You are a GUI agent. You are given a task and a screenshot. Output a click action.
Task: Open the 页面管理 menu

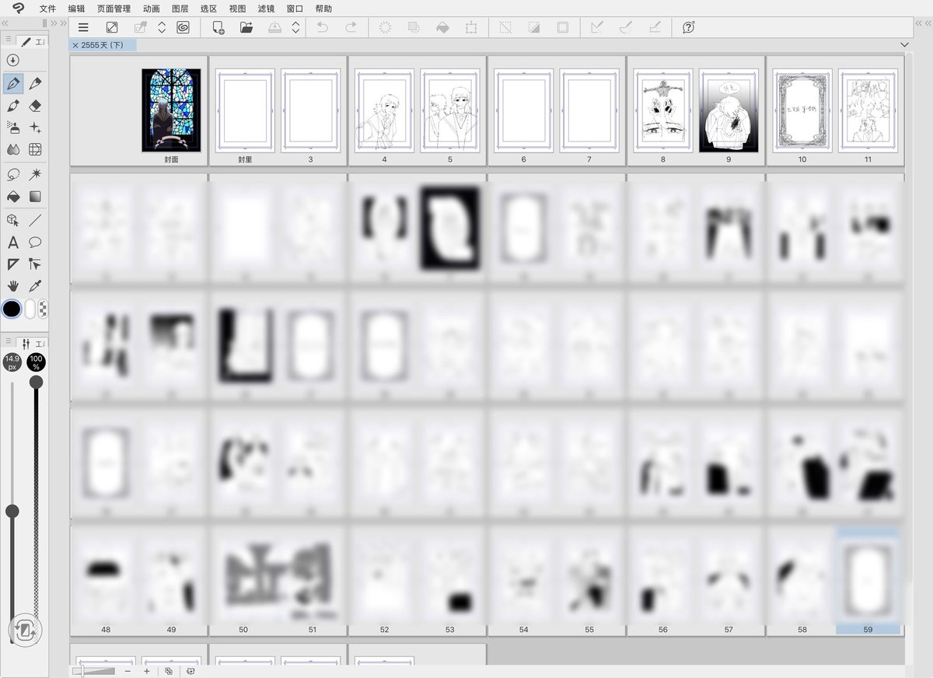pos(114,9)
